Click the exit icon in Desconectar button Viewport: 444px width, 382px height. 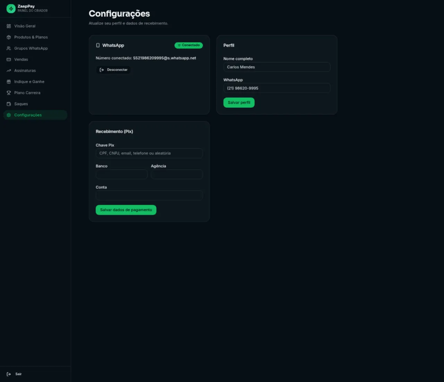pyautogui.click(x=102, y=70)
